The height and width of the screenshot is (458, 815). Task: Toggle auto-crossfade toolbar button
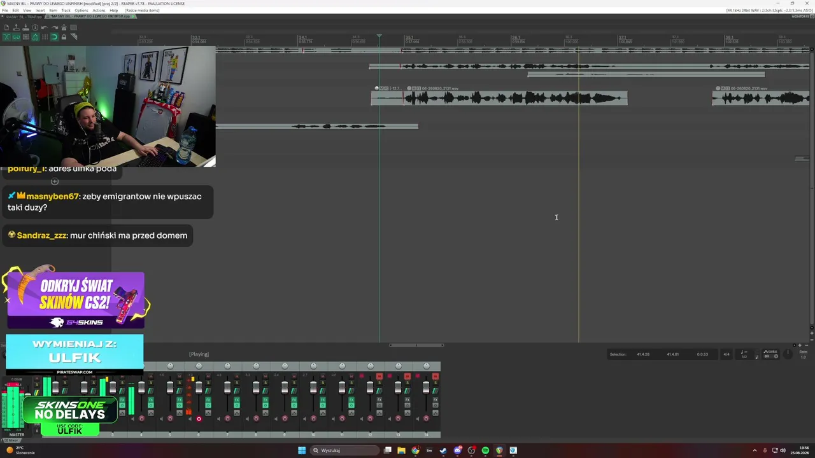click(6, 37)
